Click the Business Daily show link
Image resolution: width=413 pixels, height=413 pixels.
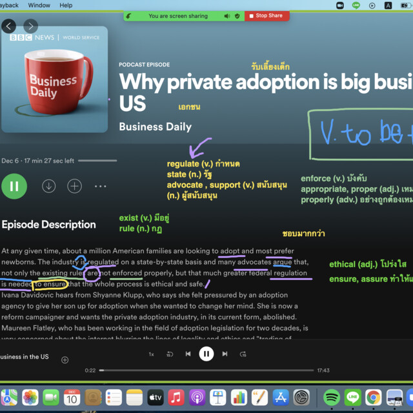(x=155, y=126)
